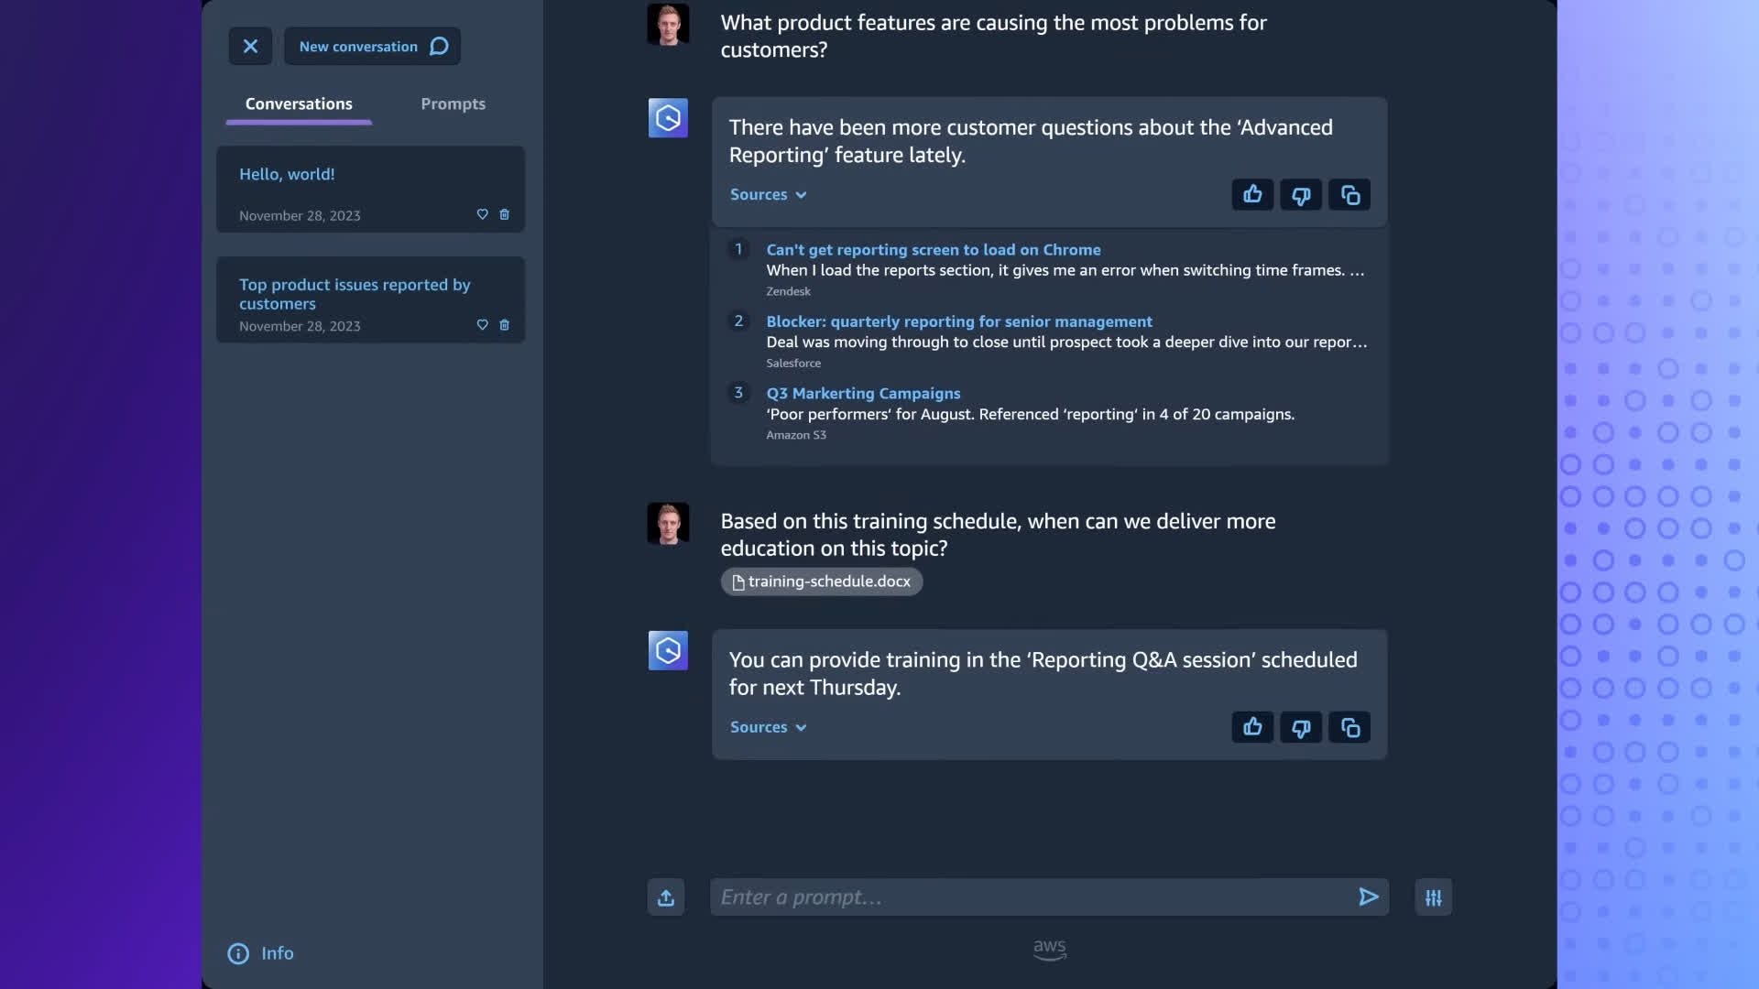Viewport: 1759px width, 989px height.
Task: Open the settings sliders icon beside prompt
Action: coord(1433,897)
